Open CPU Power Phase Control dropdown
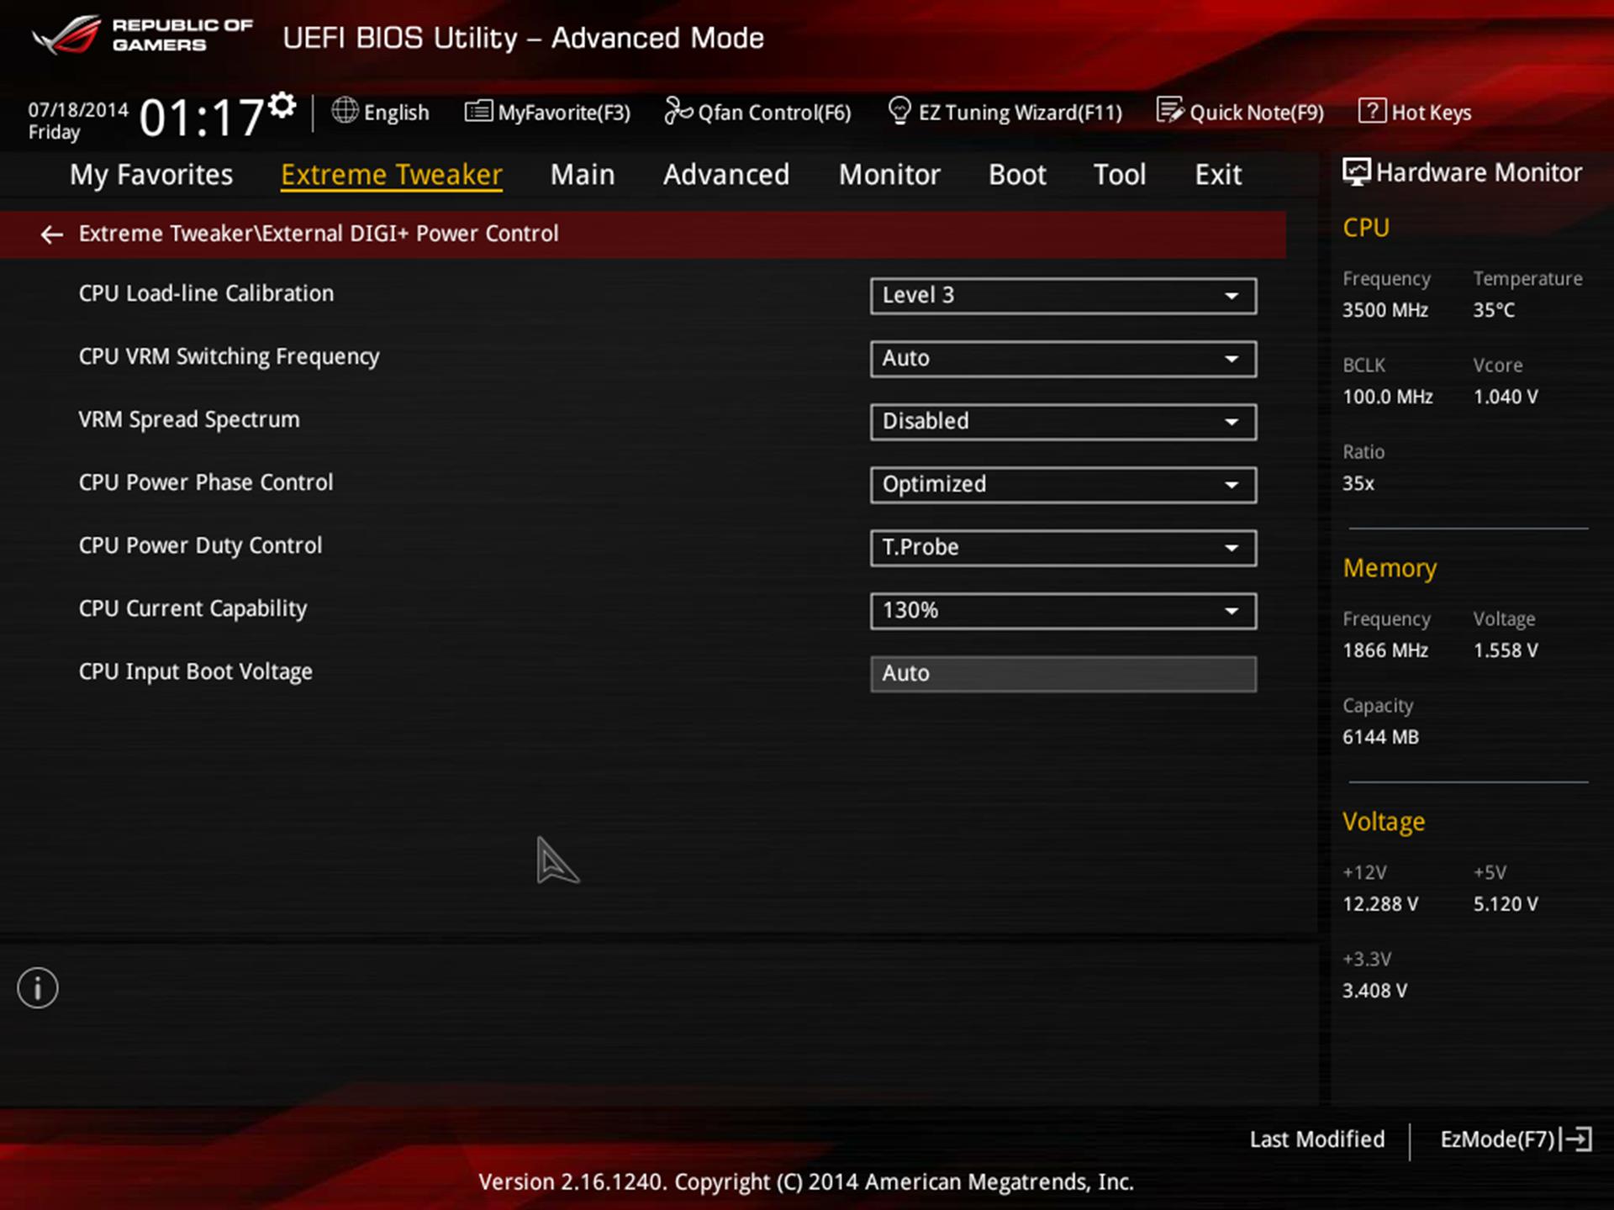1614x1210 pixels. [1063, 485]
